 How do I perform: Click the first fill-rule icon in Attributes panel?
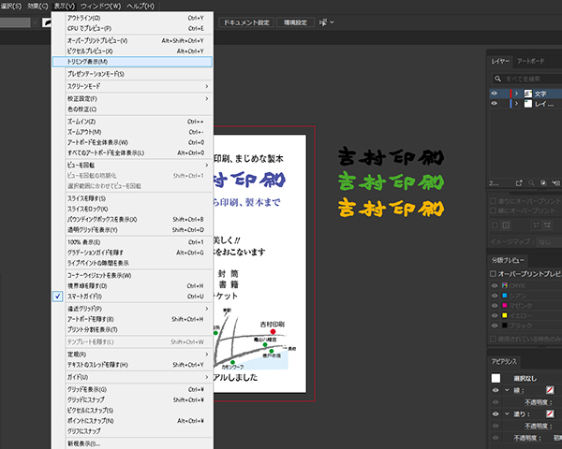click(x=536, y=225)
